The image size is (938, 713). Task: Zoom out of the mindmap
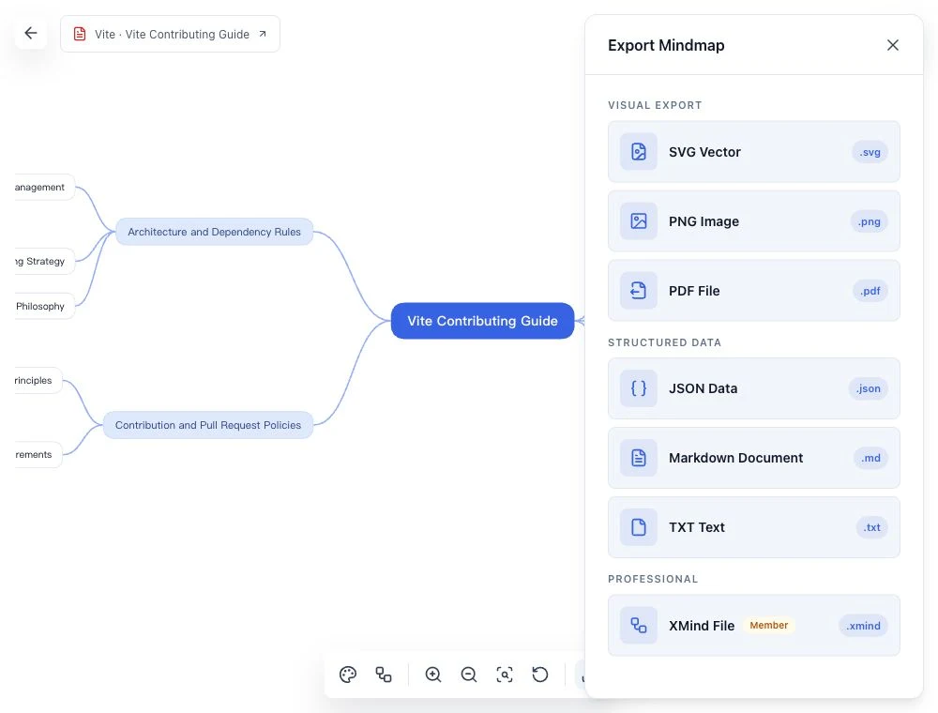click(469, 675)
